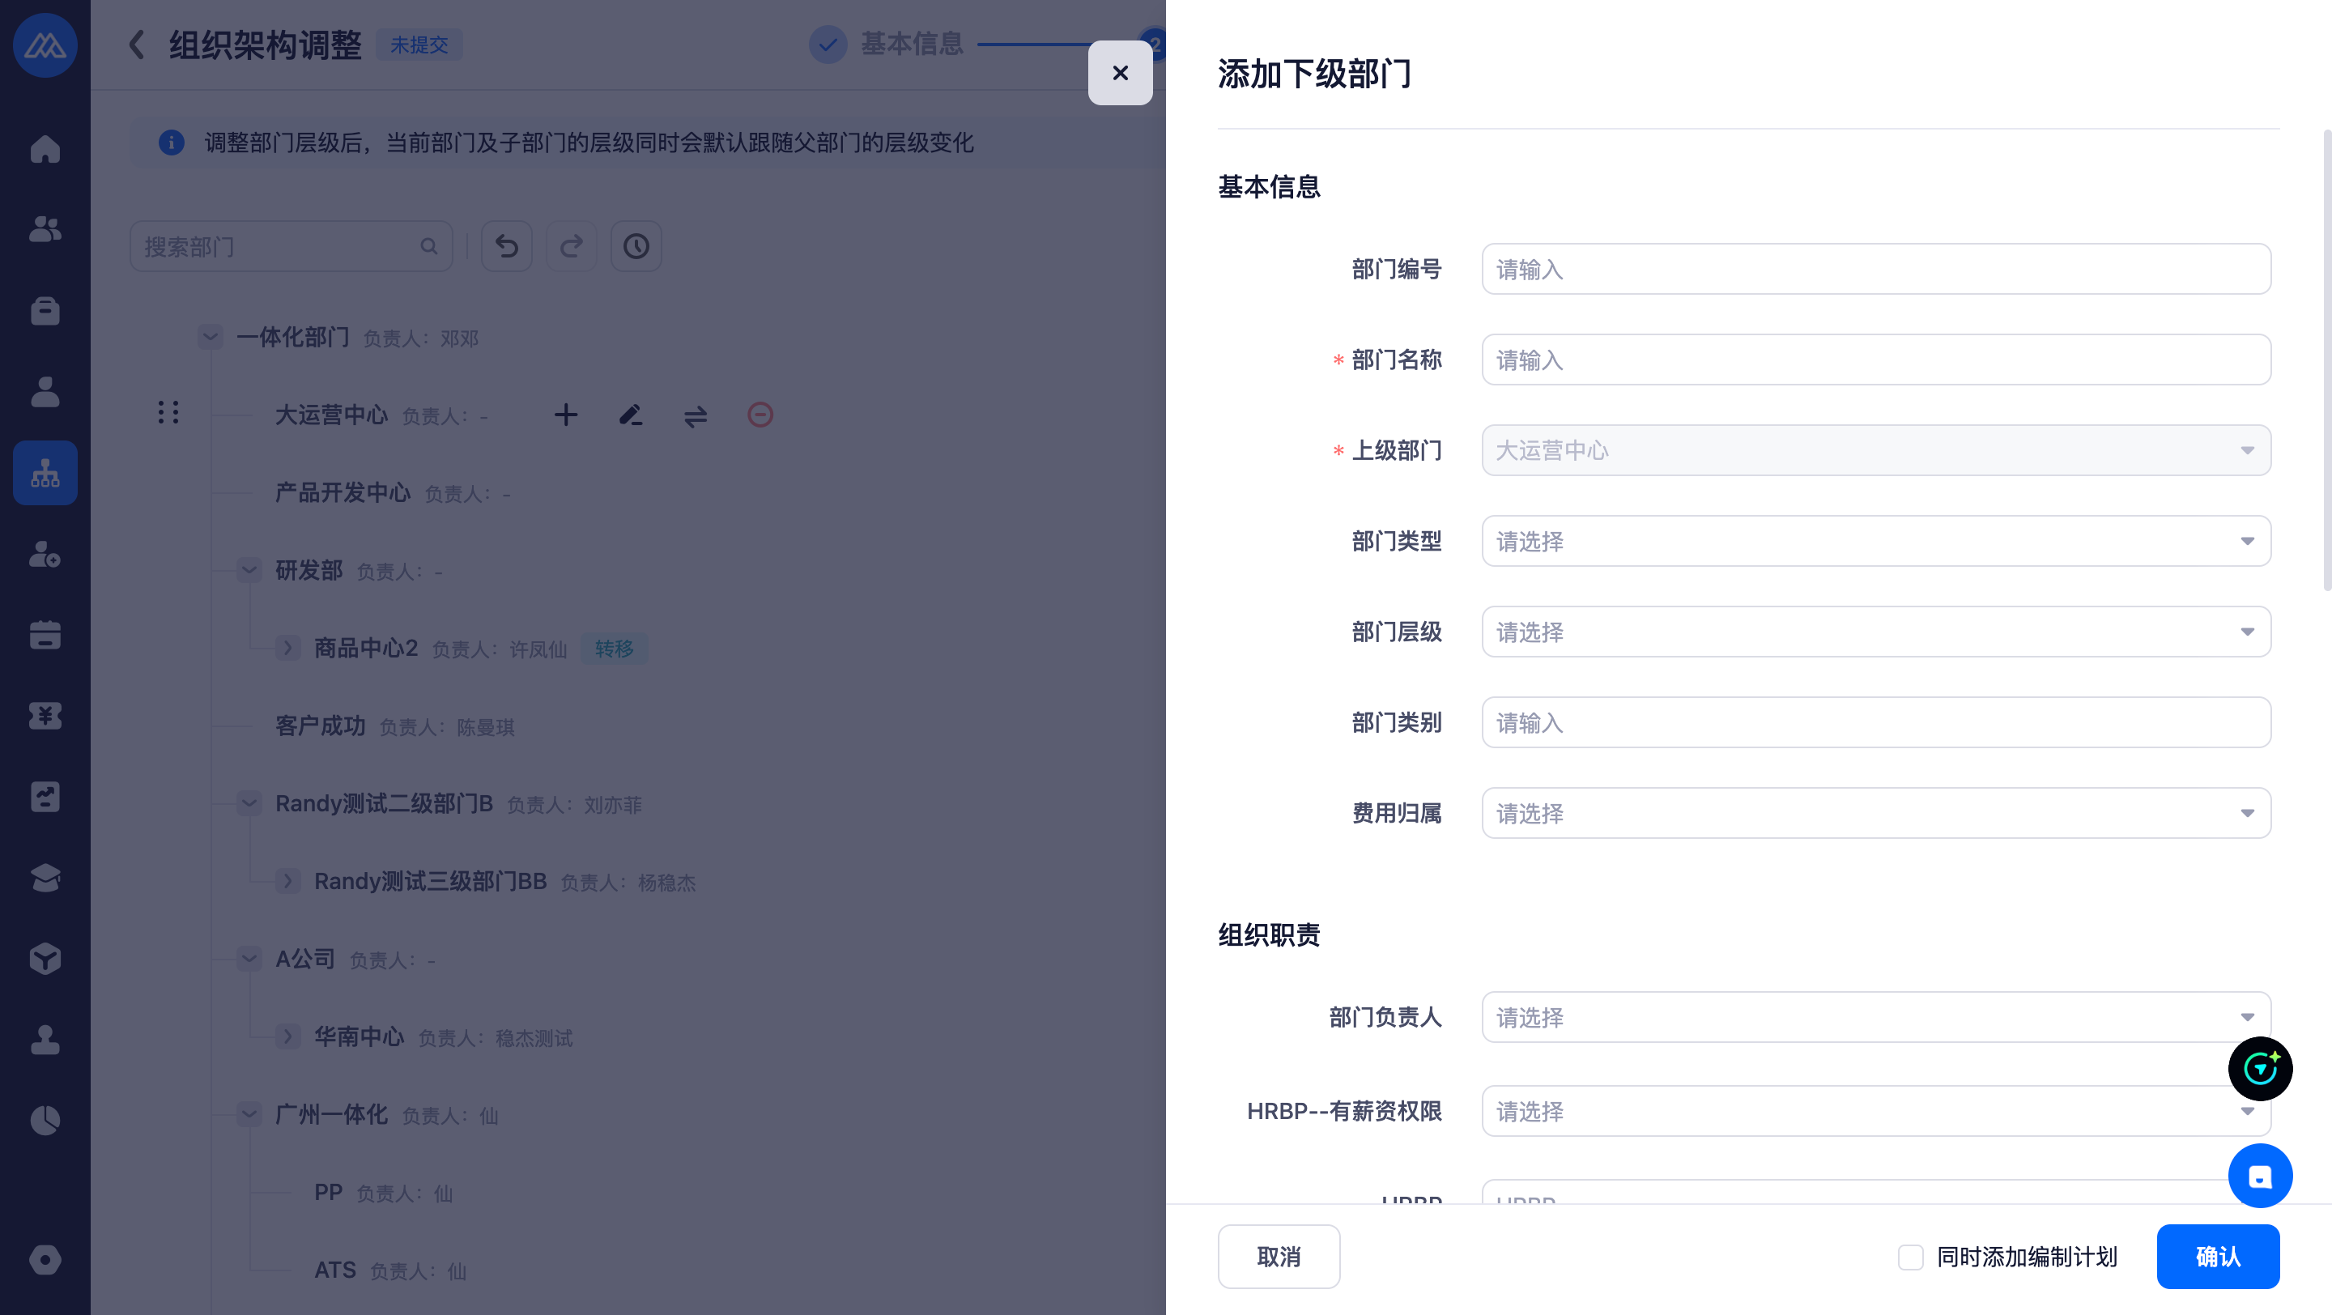Expand the 商品中心2 tree node
The height and width of the screenshot is (1315, 2332).
click(288, 648)
